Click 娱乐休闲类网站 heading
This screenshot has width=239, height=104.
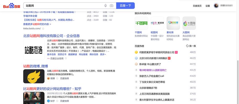point(143,13)
